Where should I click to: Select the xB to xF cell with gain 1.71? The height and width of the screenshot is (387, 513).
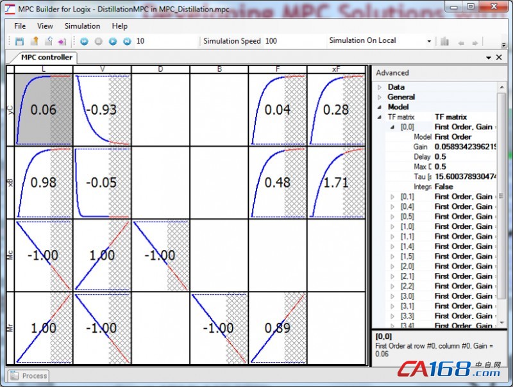pos(336,183)
